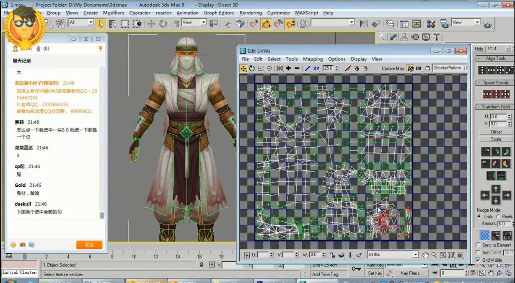The image size is (515, 283).
Task: Click the nudge left arrow button
Action: (x=485, y=195)
